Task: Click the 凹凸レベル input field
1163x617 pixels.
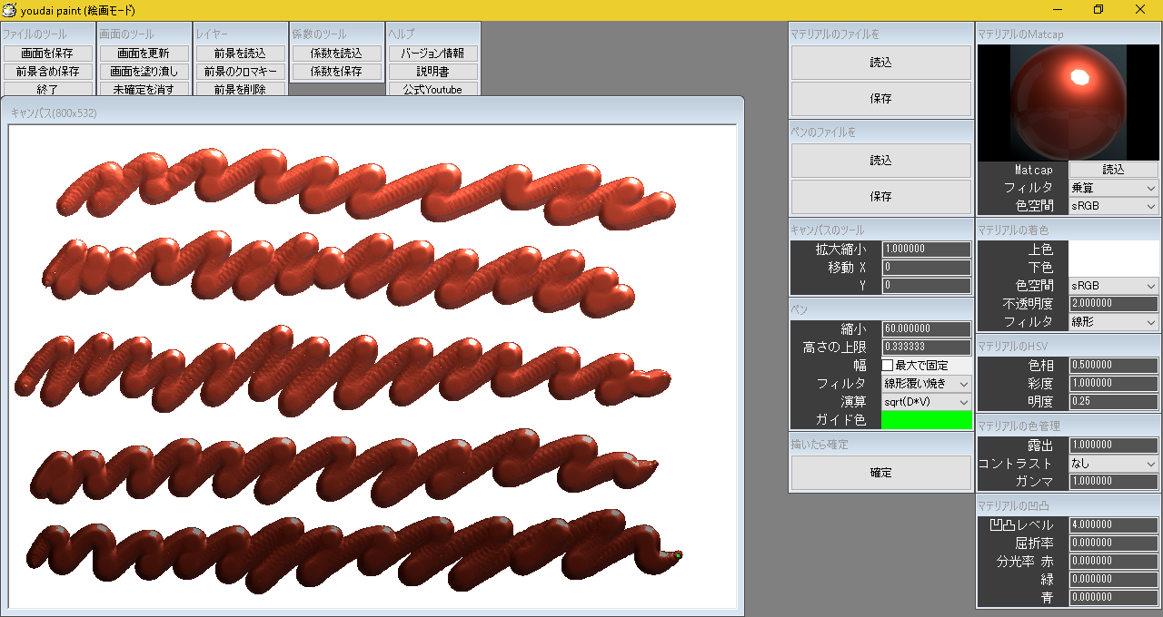Action: click(x=1113, y=525)
